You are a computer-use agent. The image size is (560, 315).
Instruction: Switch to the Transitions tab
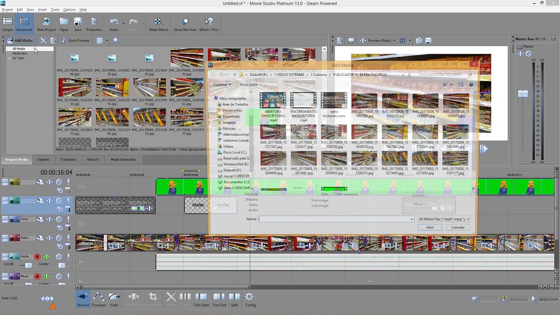pyautogui.click(x=68, y=160)
